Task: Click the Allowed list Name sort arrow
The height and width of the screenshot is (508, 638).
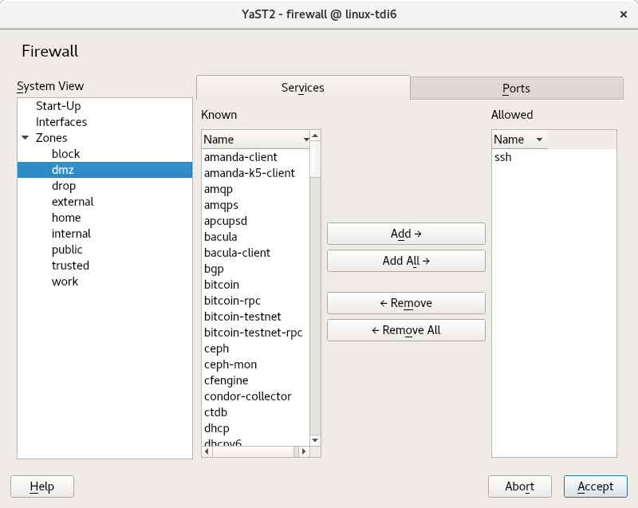Action: click(x=539, y=140)
